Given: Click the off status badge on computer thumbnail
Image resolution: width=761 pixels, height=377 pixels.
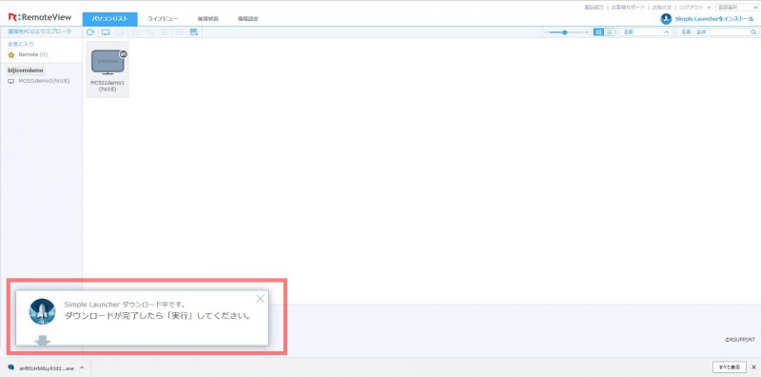Looking at the screenshot, I should click(x=123, y=54).
